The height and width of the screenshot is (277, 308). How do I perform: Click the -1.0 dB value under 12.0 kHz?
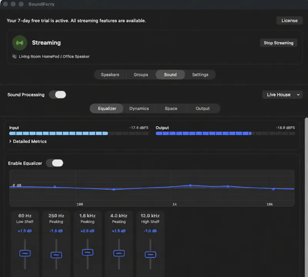coord(150,231)
